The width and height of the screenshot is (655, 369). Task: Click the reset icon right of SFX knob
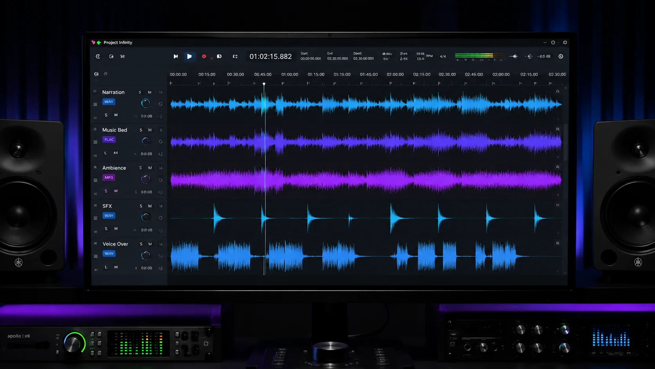(x=160, y=218)
